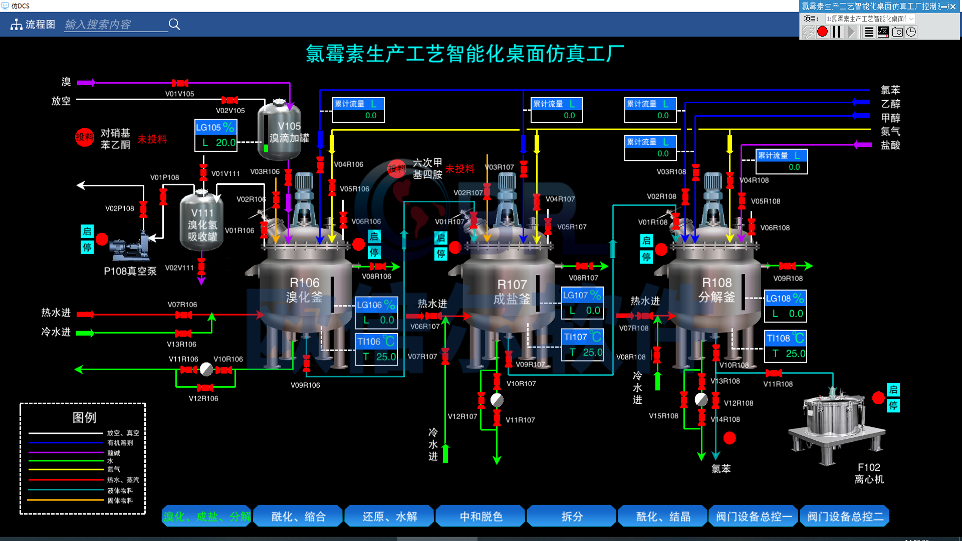Viewport: 962px width, 541px height.
Task: Click the 投料 button for 对硝基苯乙酮
Action: point(85,137)
